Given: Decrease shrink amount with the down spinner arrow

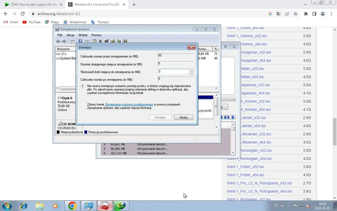Looking at the screenshot, I should [x=191, y=73].
